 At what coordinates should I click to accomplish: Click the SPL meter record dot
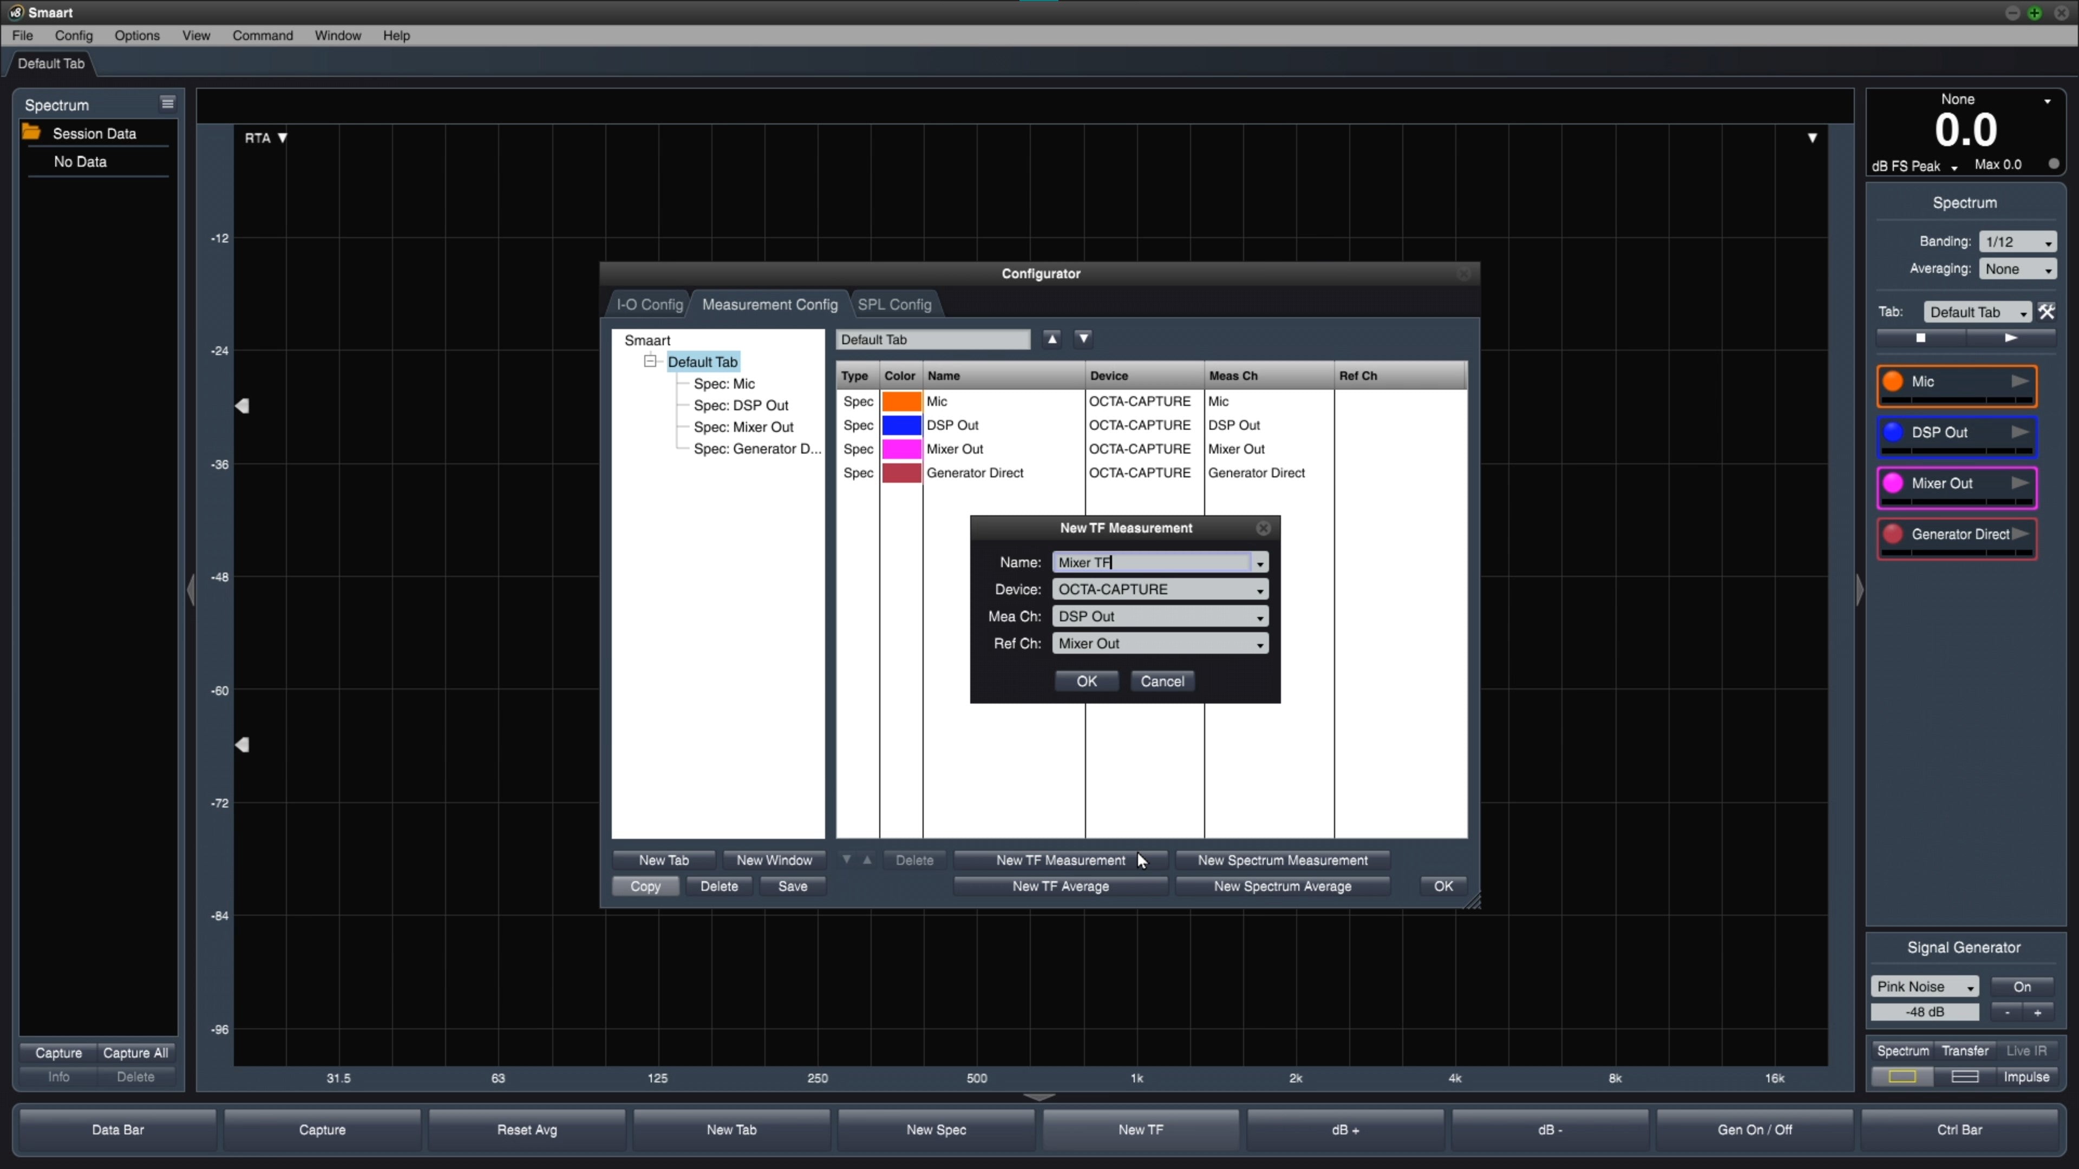pos(2053,164)
